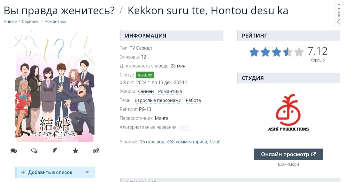
Task: Expand the side меню chevron tab
Action: (339, 14)
